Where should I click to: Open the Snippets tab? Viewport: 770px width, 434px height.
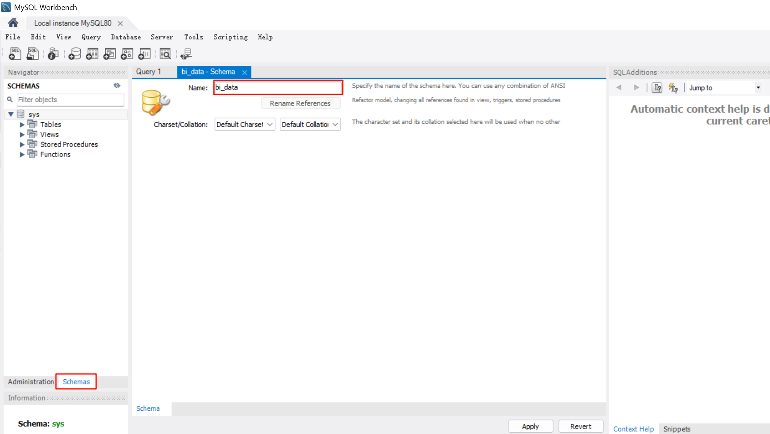[677, 429]
